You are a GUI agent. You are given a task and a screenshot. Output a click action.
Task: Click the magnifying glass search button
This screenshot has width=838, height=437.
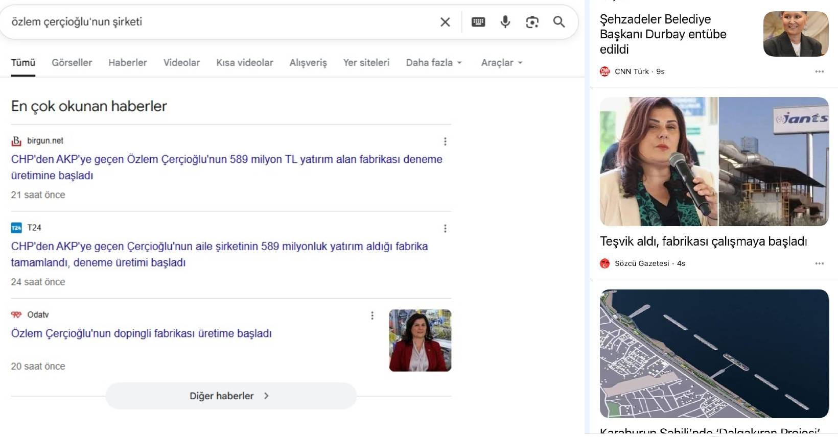click(x=559, y=22)
